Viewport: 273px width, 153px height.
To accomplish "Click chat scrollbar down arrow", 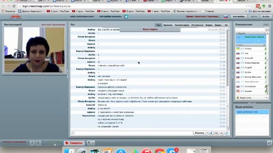I will (228, 129).
